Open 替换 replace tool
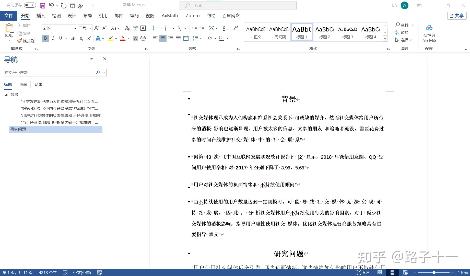The image size is (470, 276). tap(402, 32)
